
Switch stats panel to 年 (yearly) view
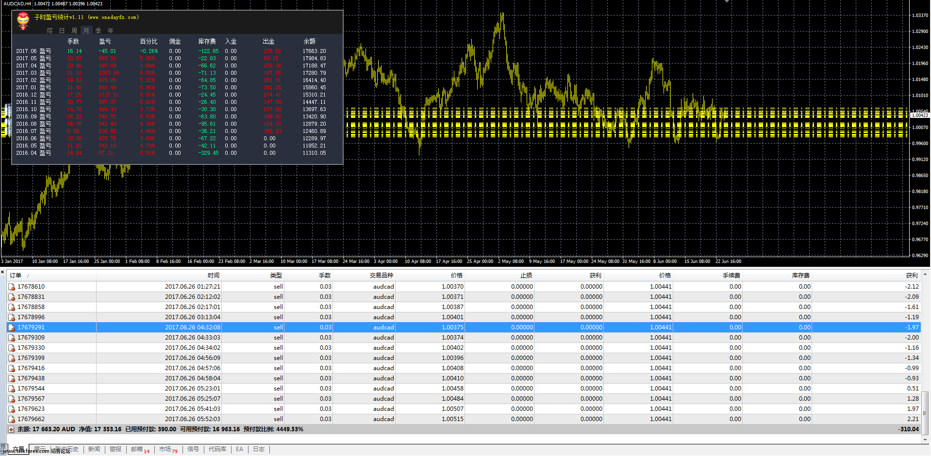click(110, 31)
